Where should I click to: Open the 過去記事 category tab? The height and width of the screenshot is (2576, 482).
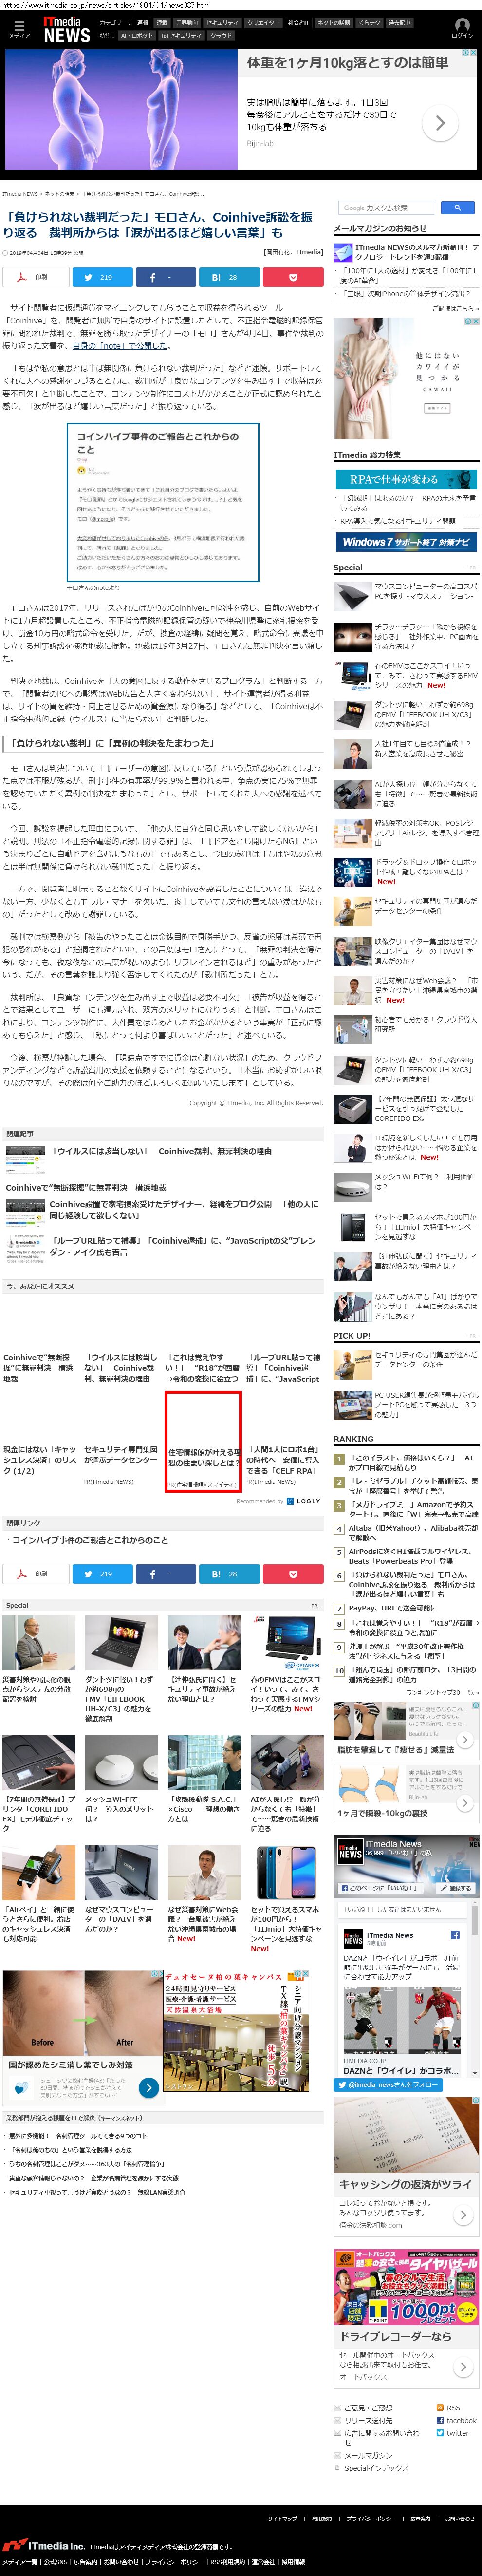tap(399, 22)
